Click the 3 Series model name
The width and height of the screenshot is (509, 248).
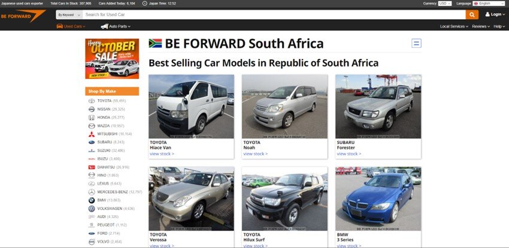tap(345, 240)
